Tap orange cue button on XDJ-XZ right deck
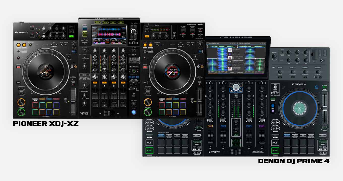343x181 pixels. click(x=148, y=102)
